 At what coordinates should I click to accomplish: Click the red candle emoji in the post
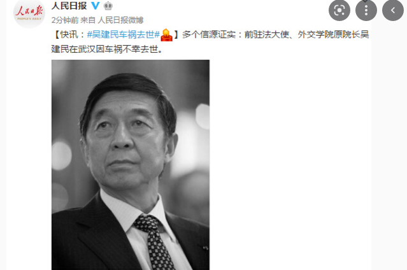point(166,35)
